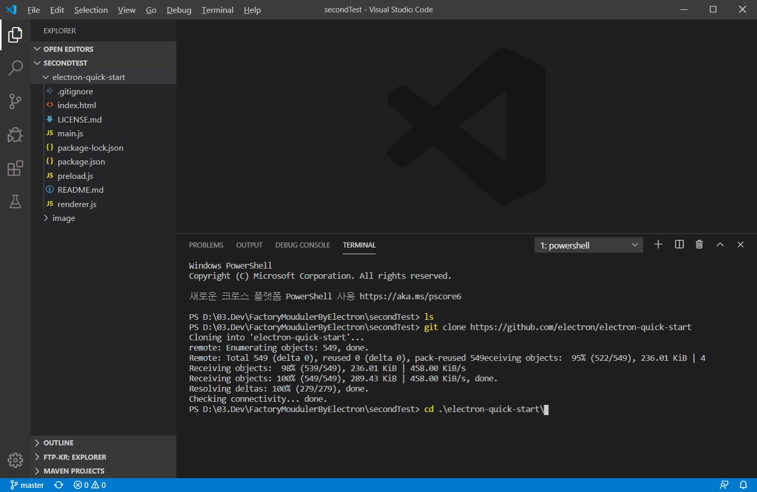Screen dimensions: 757x492
Task: Click the new terminal plus icon
Action: tap(658, 244)
